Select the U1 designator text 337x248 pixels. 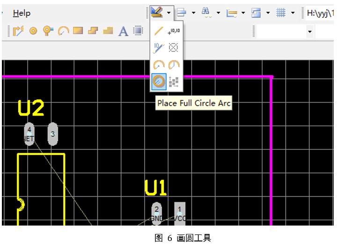point(155,188)
